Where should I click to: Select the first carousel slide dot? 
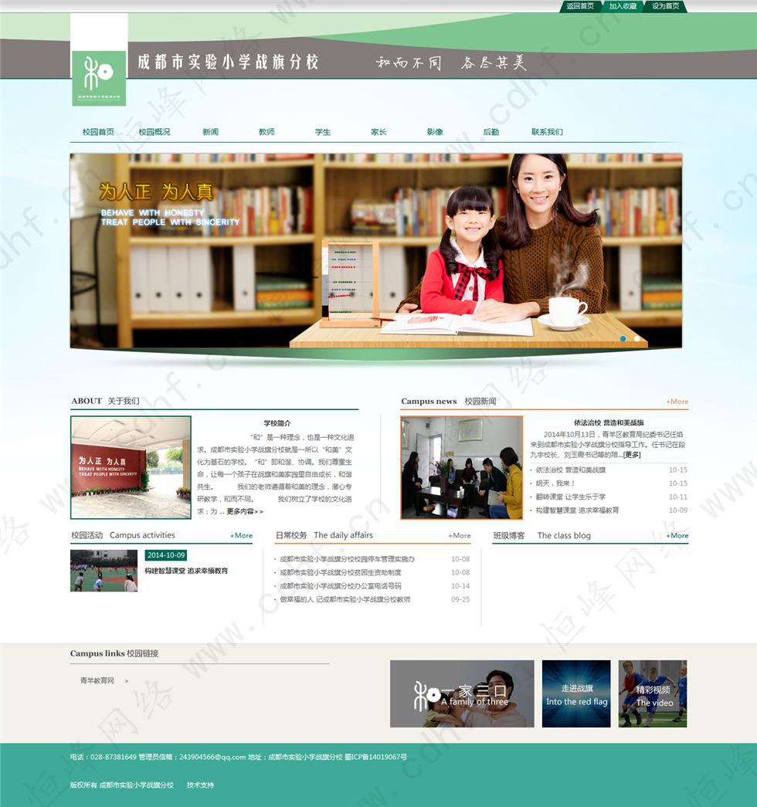[x=623, y=338]
